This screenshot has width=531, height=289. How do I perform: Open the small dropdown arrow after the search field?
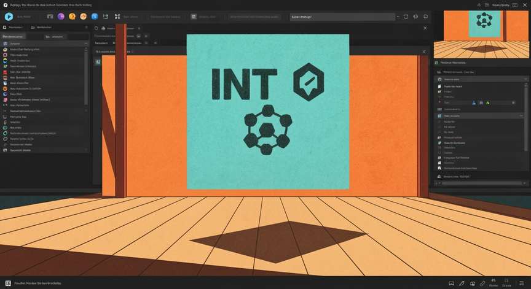coord(398,17)
